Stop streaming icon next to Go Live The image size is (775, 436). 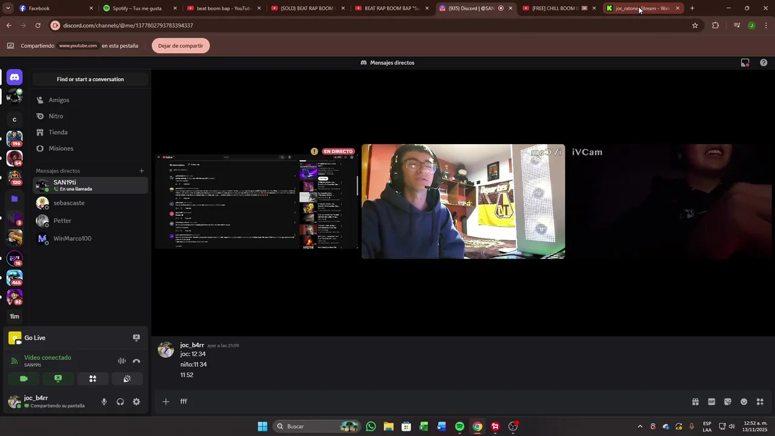136,338
